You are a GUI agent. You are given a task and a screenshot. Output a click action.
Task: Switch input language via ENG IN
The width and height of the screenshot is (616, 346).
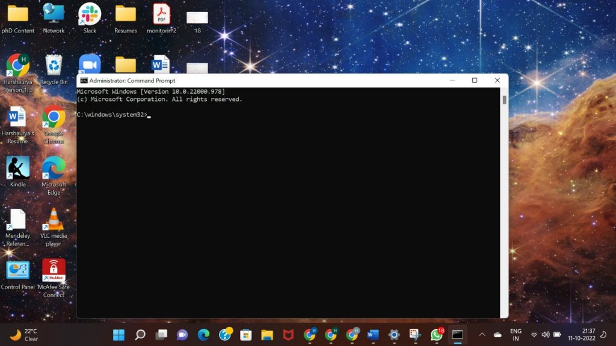click(516, 335)
